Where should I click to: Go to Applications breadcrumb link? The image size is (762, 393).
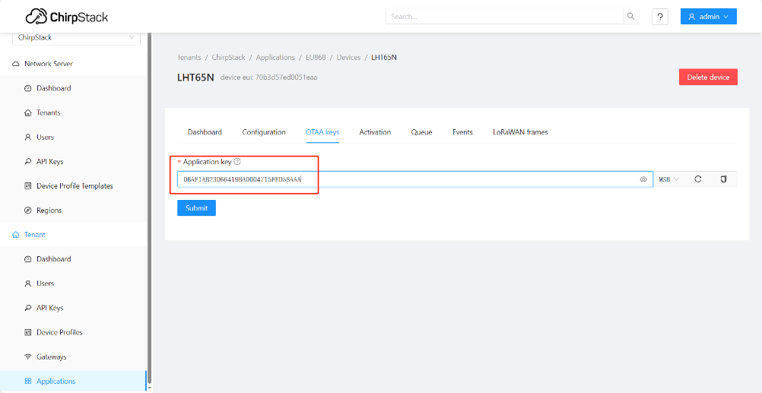point(275,57)
